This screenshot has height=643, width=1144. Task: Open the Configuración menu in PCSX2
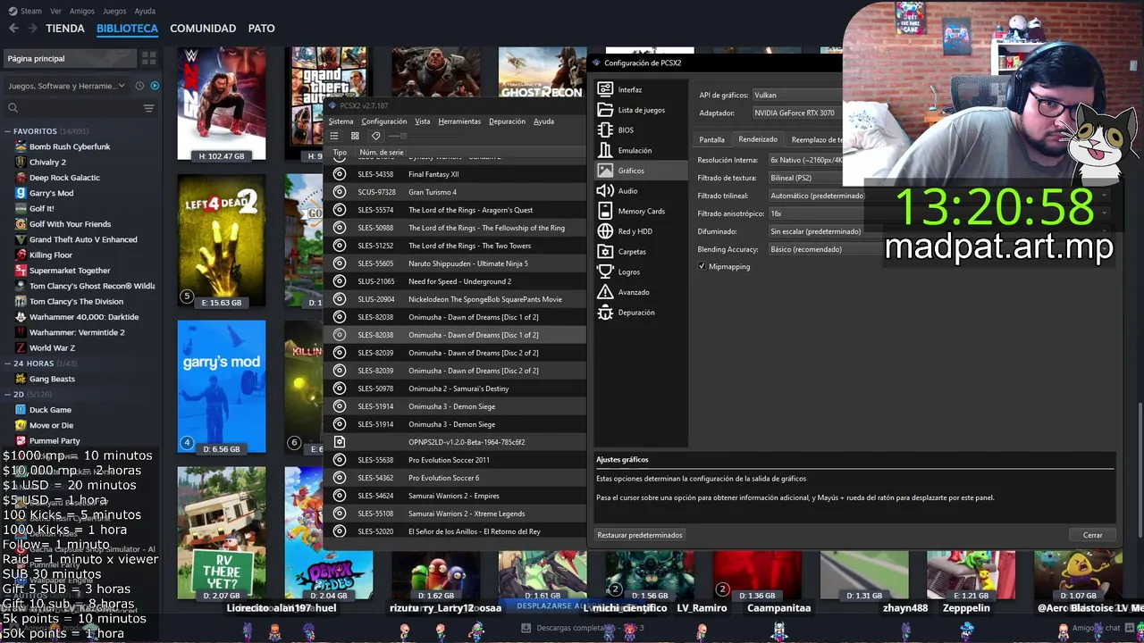coord(384,121)
